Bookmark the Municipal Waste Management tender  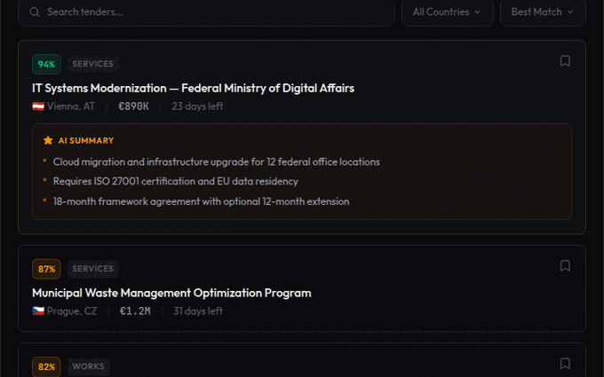[x=565, y=265]
